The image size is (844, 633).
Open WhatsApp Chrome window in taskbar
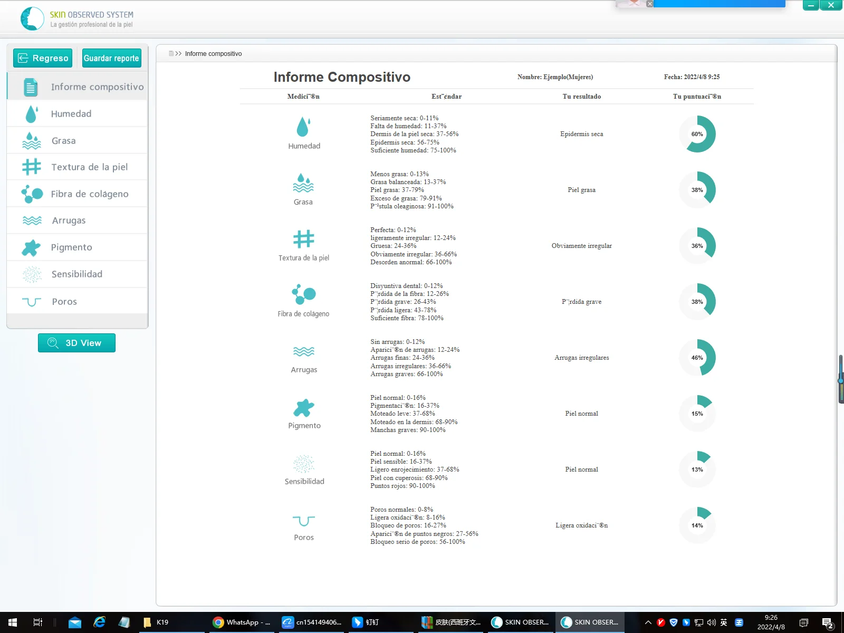coord(242,622)
